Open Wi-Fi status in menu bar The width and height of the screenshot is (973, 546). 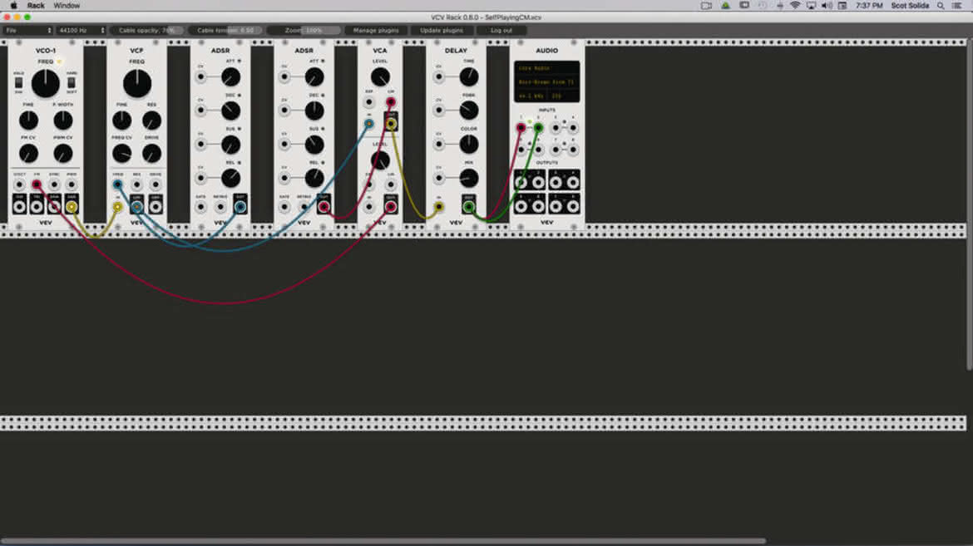(795, 6)
